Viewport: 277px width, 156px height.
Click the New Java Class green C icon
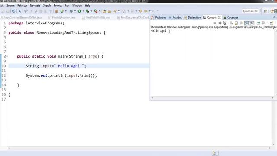pos(62,11)
